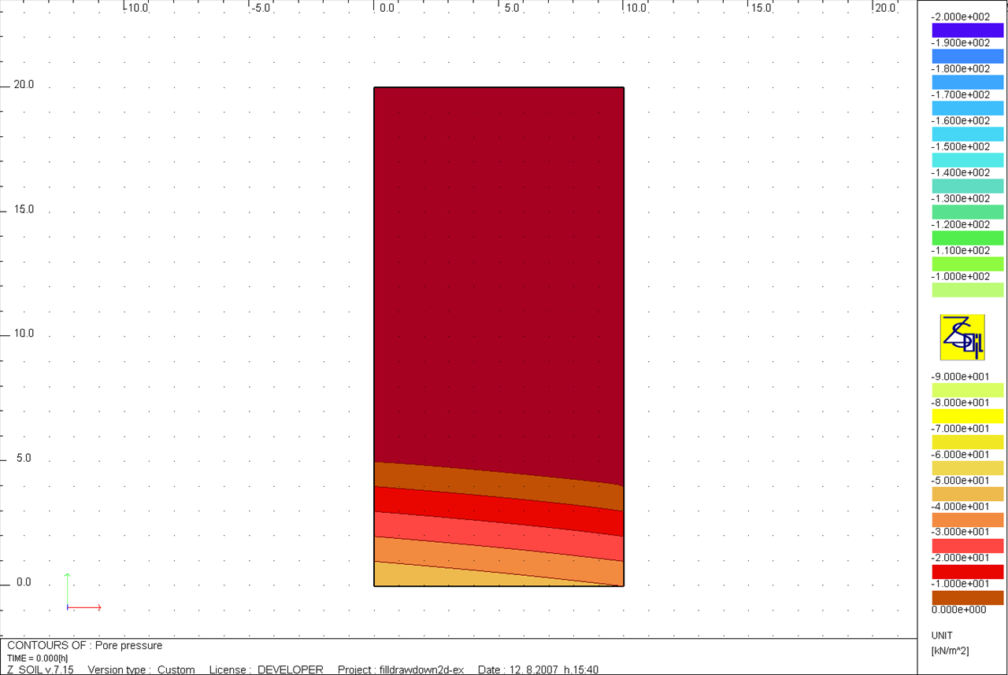
Task: Click the orange swatch below -4.000e+001
Action: click(x=967, y=519)
